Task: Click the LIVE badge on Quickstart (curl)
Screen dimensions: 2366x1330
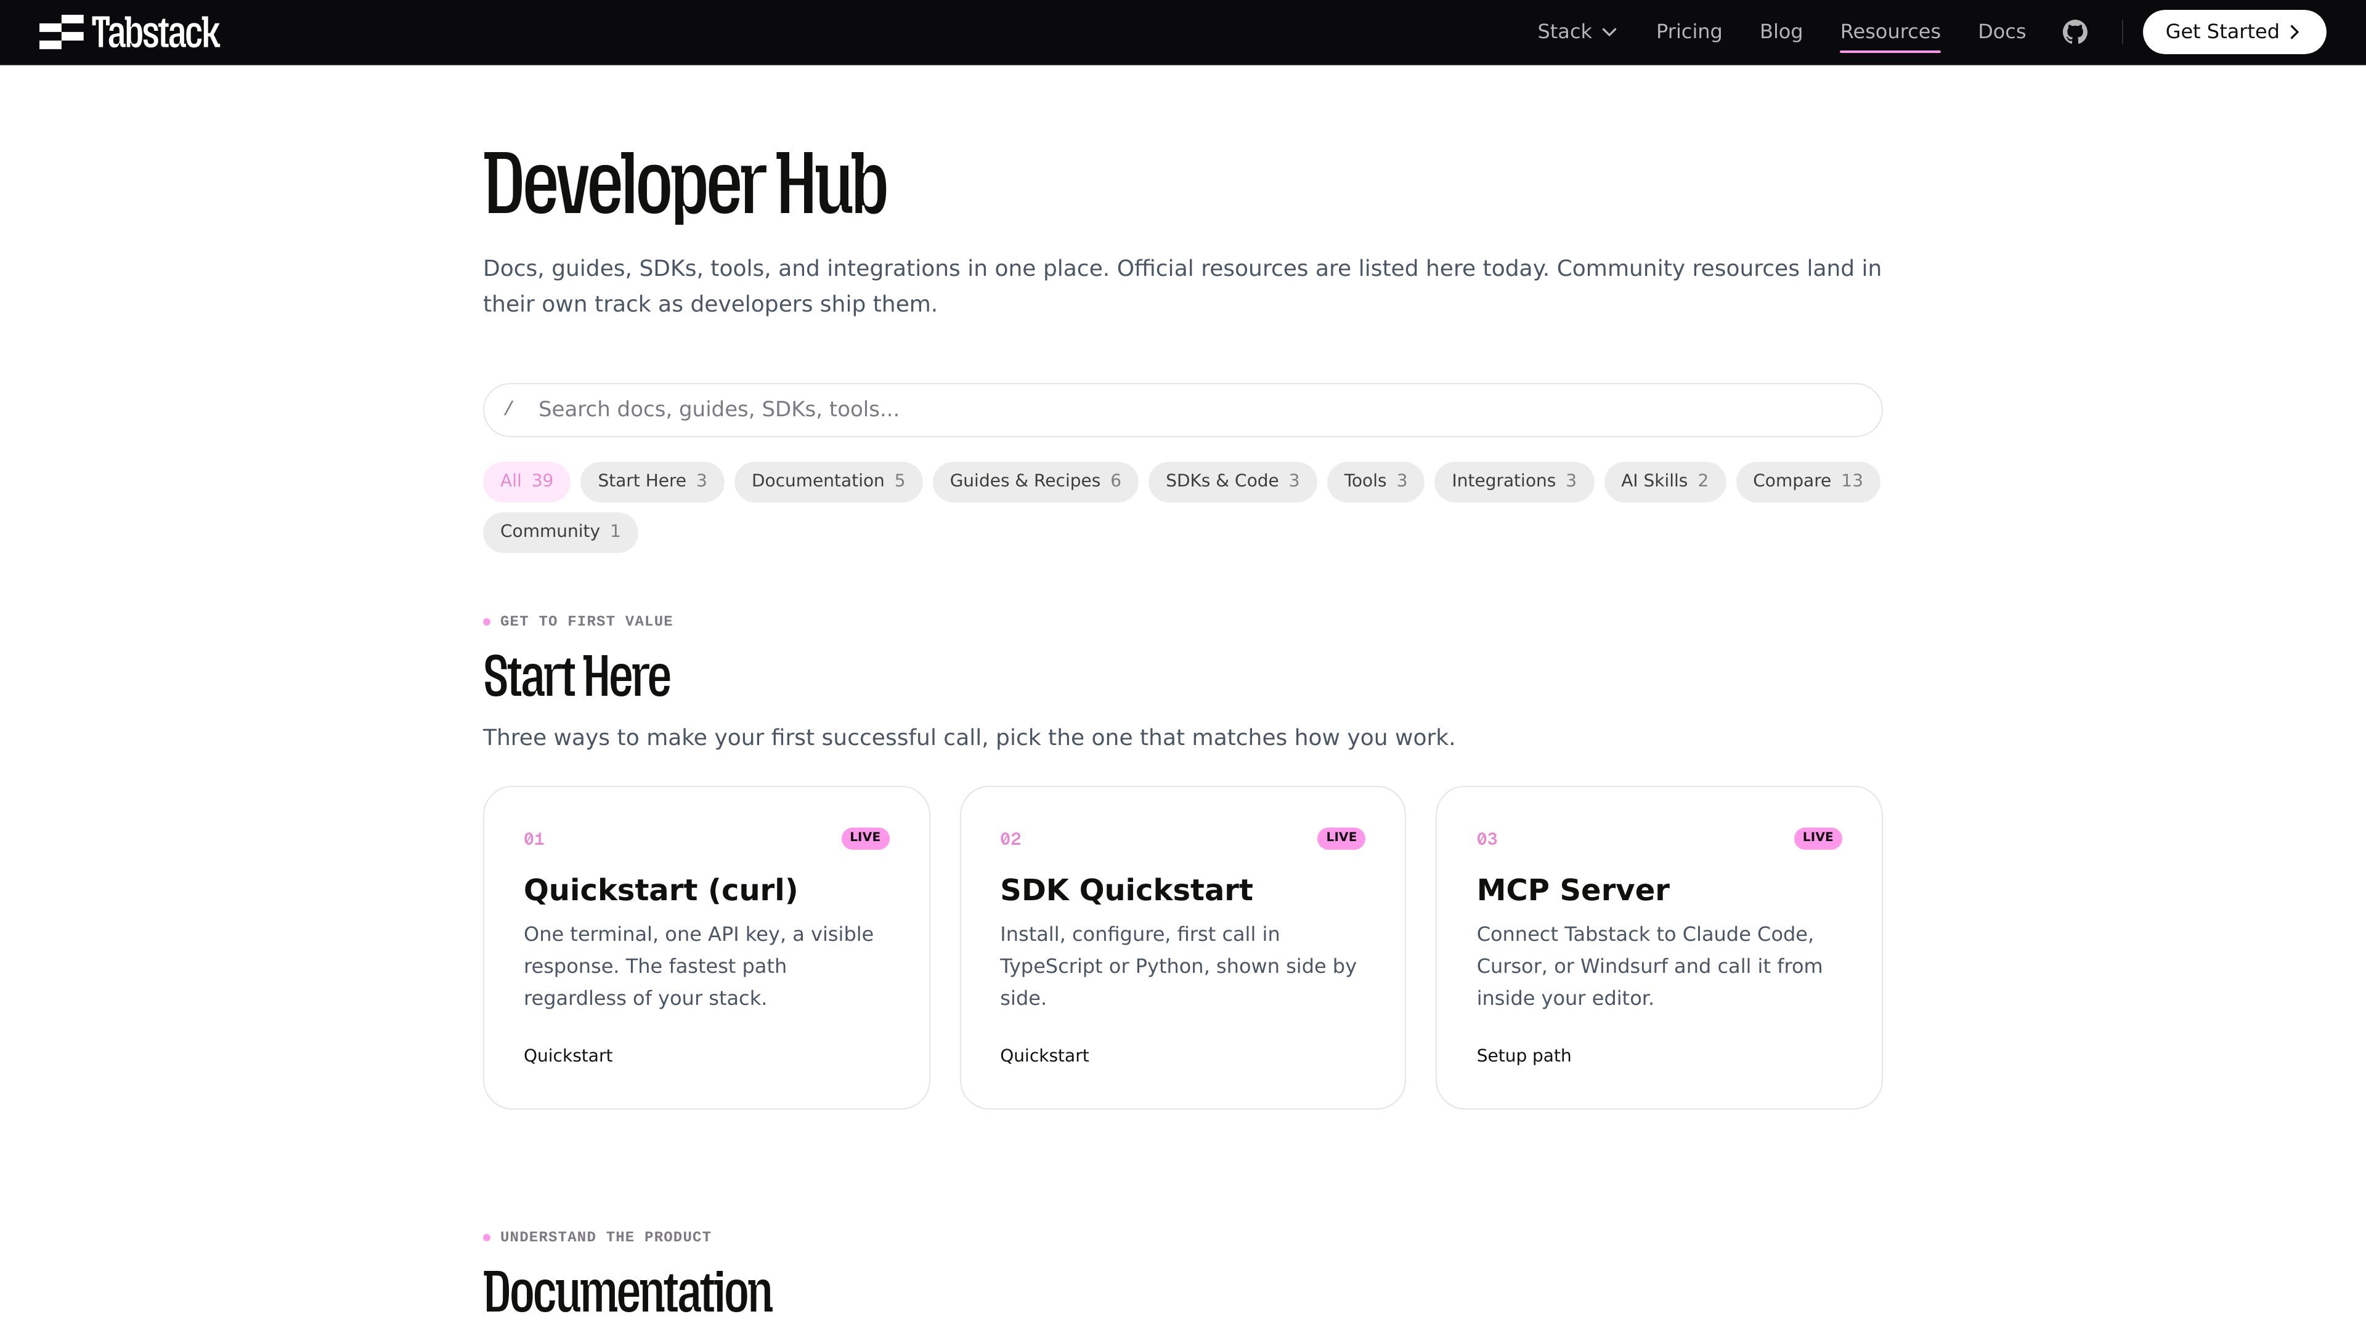Action: coord(864,837)
